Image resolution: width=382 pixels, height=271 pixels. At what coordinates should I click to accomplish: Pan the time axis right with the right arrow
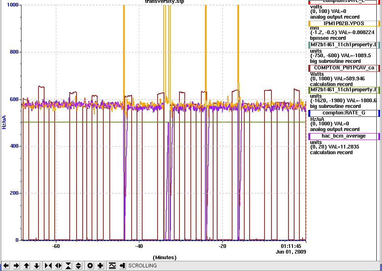(16, 266)
